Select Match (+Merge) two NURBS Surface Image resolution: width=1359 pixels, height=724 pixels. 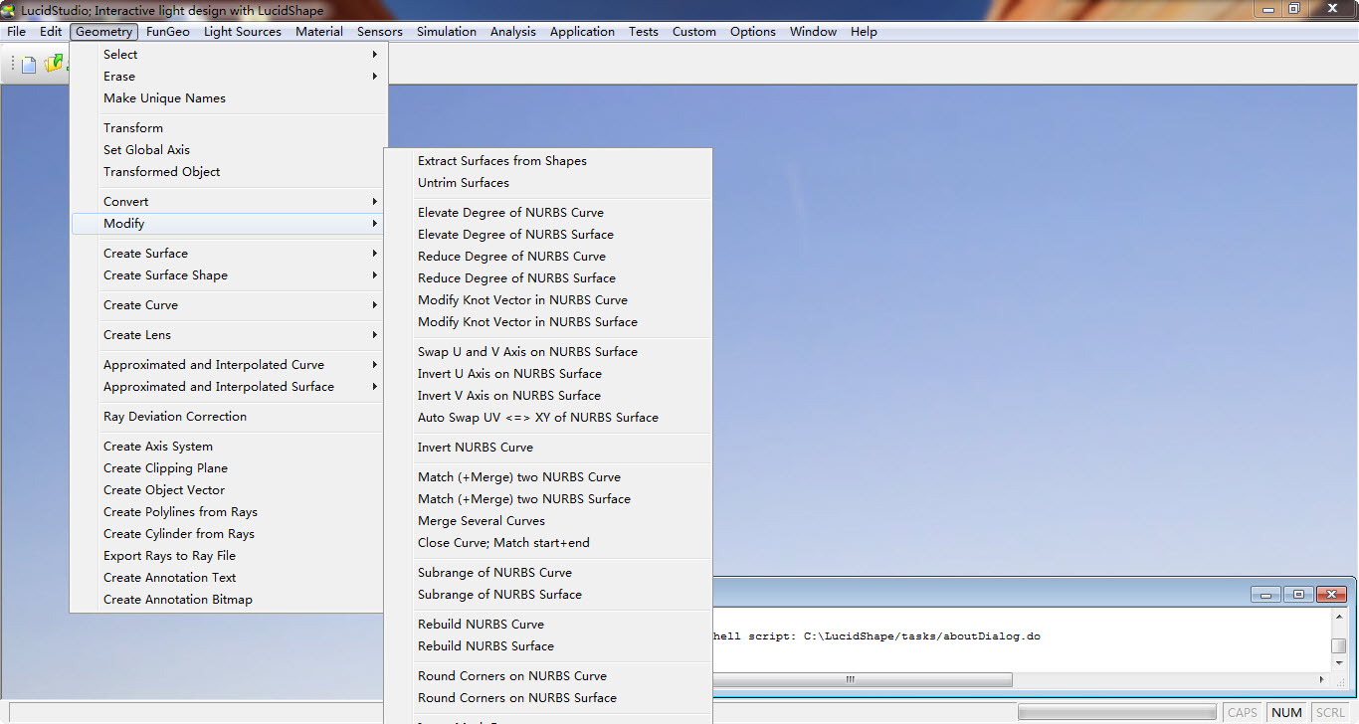pyautogui.click(x=548, y=499)
